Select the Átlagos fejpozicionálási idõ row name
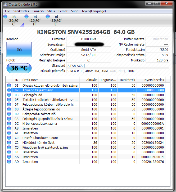This screenshot has width=176, height=192. [x=41, y=109]
